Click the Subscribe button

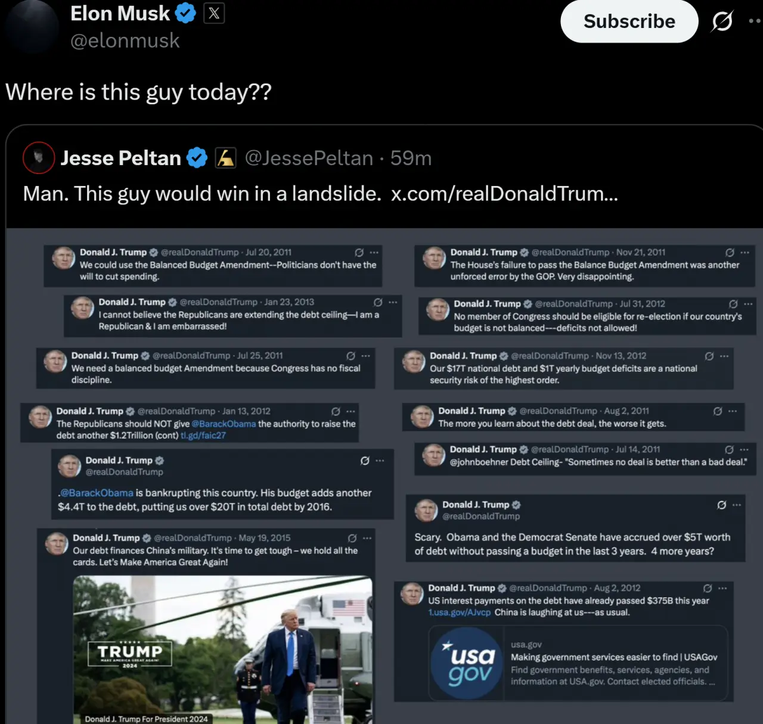[x=629, y=21]
